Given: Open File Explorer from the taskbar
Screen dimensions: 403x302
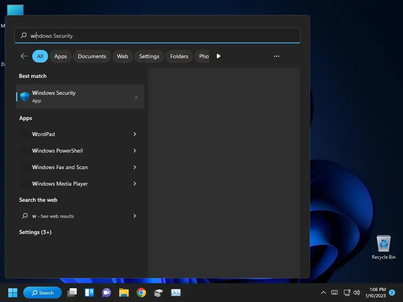Looking at the screenshot, I should (x=124, y=293).
